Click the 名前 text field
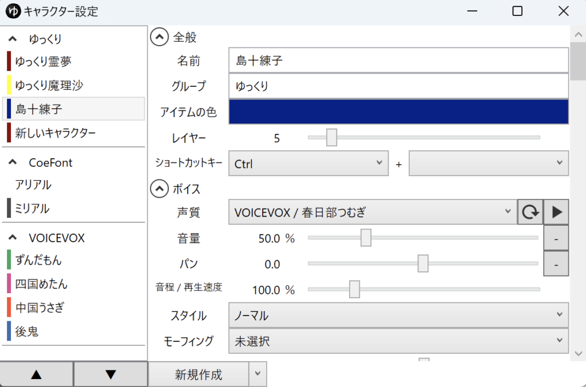This screenshot has width=586, height=387. click(x=398, y=60)
